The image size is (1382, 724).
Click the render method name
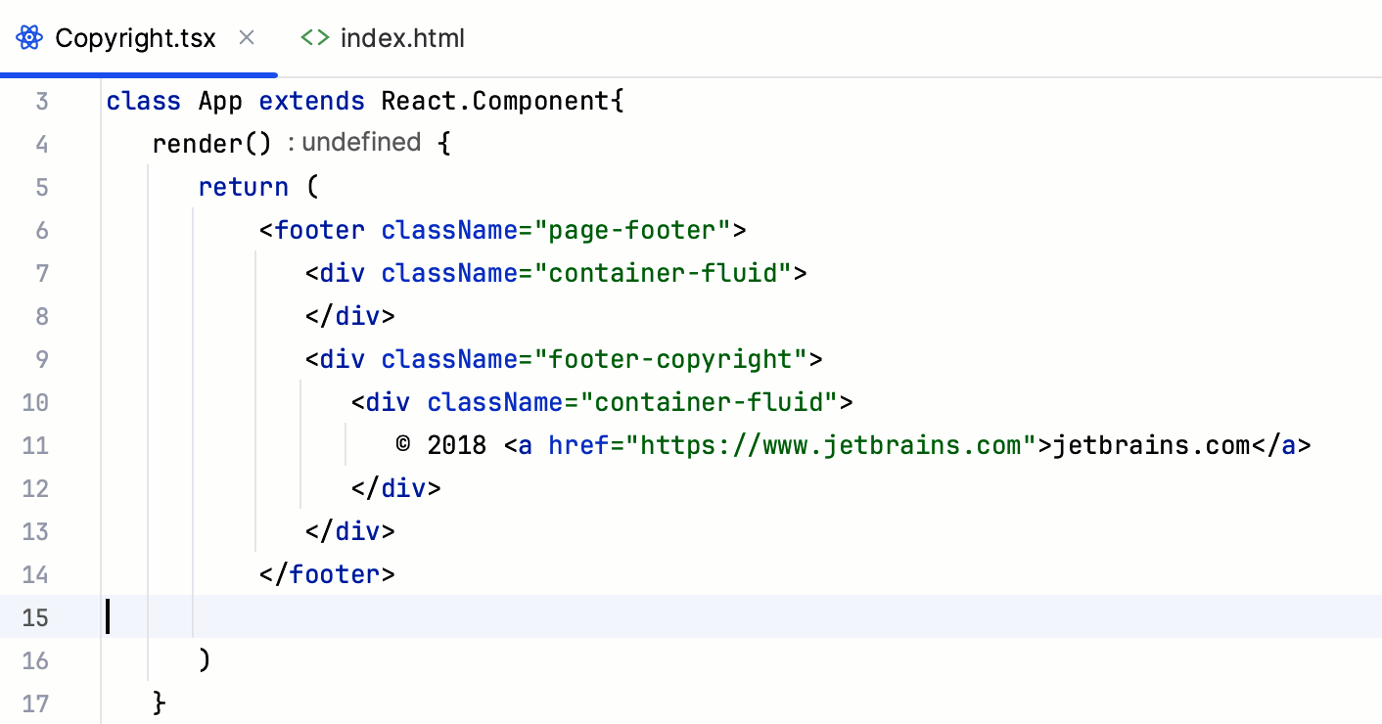coord(200,143)
